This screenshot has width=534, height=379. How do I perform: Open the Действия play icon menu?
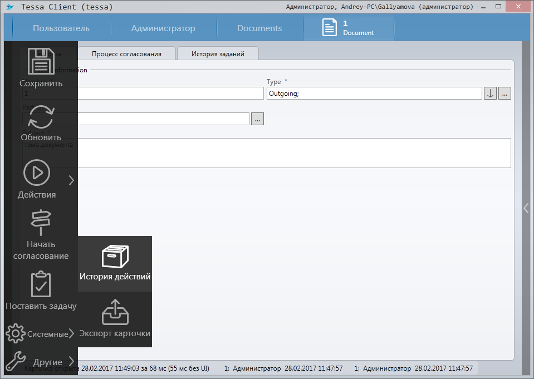point(37,173)
